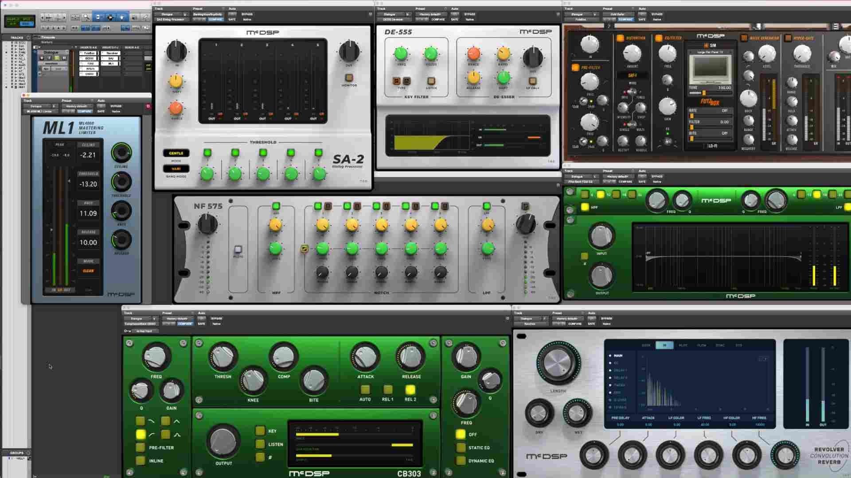This screenshot has height=478, width=851.
Task: Click the ML1 threshold value -13.20 field
Action: pos(88,184)
